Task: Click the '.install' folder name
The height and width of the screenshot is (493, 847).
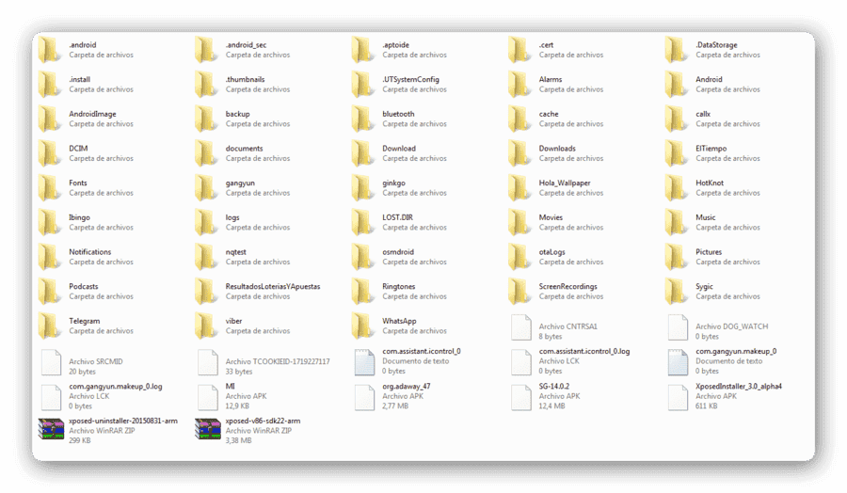Action: coord(79,79)
